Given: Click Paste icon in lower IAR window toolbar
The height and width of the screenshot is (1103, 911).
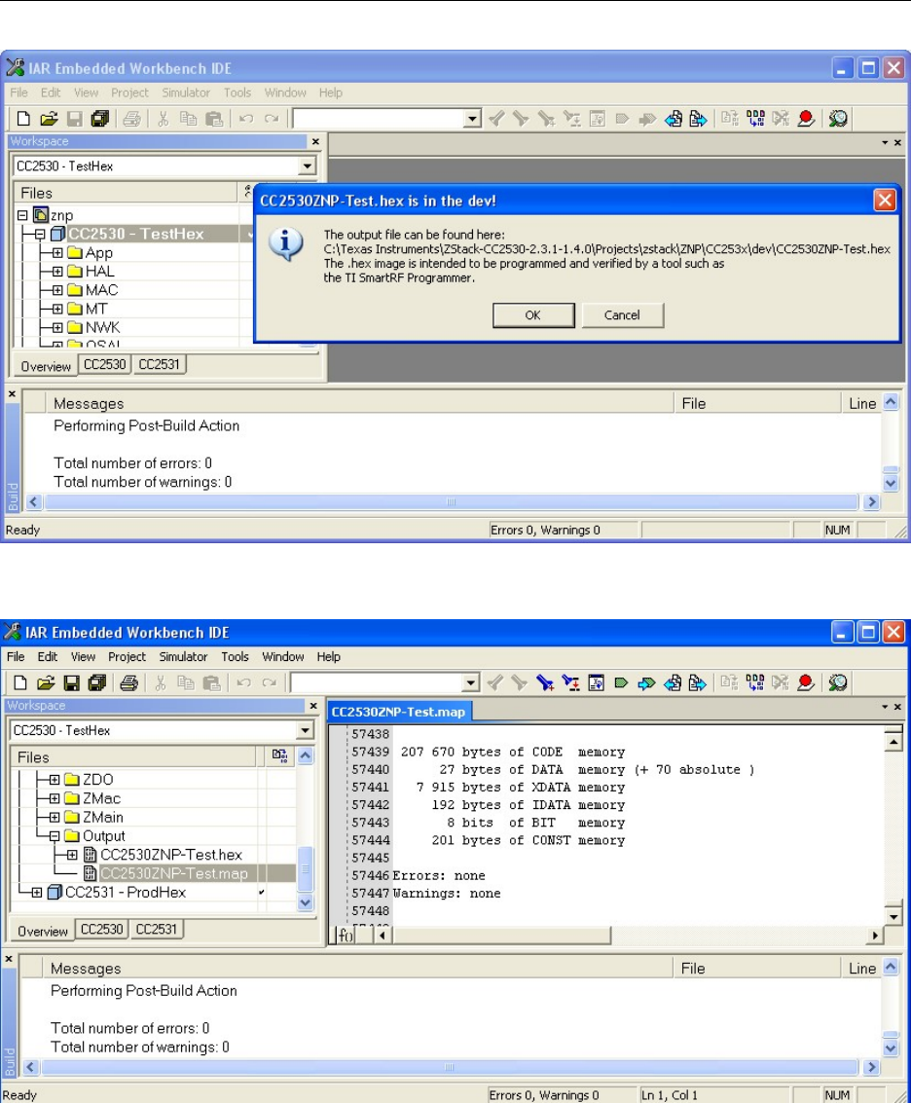Looking at the screenshot, I should pyautogui.click(x=212, y=682).
